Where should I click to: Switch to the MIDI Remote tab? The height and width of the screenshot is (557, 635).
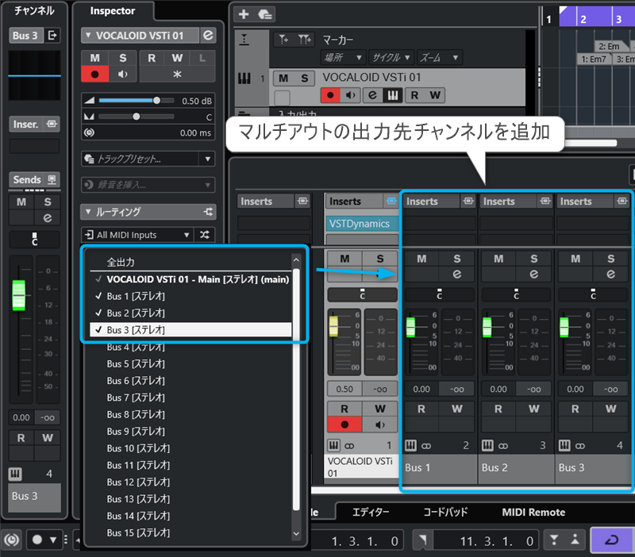[x=533, y=513]
